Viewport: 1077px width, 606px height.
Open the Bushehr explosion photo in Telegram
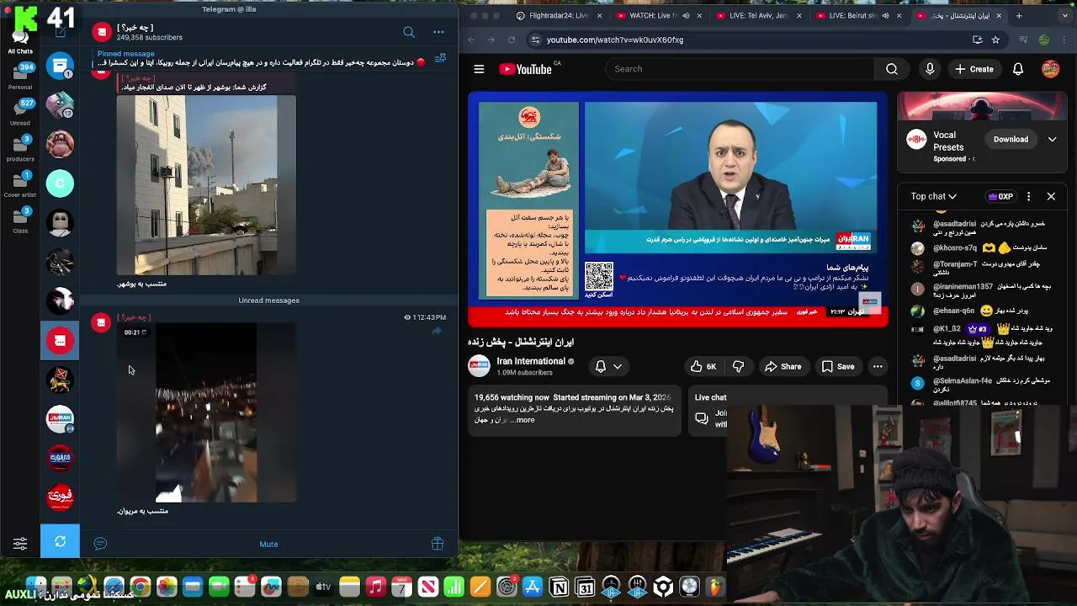[x=206, y=185]
